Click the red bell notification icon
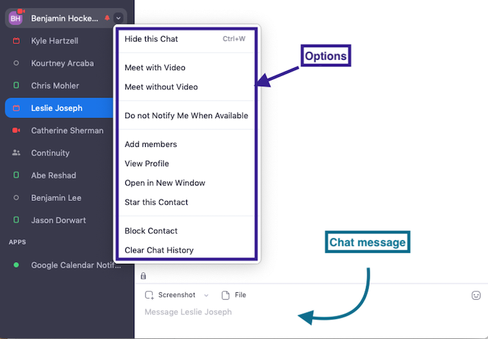Viewport: 488px width, 339px height. coord(107,18)
